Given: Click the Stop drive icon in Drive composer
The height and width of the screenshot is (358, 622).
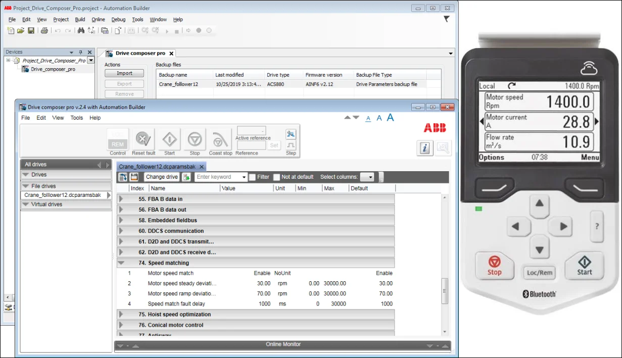Looking at the screenshot, I should click(x=195, y=139).
